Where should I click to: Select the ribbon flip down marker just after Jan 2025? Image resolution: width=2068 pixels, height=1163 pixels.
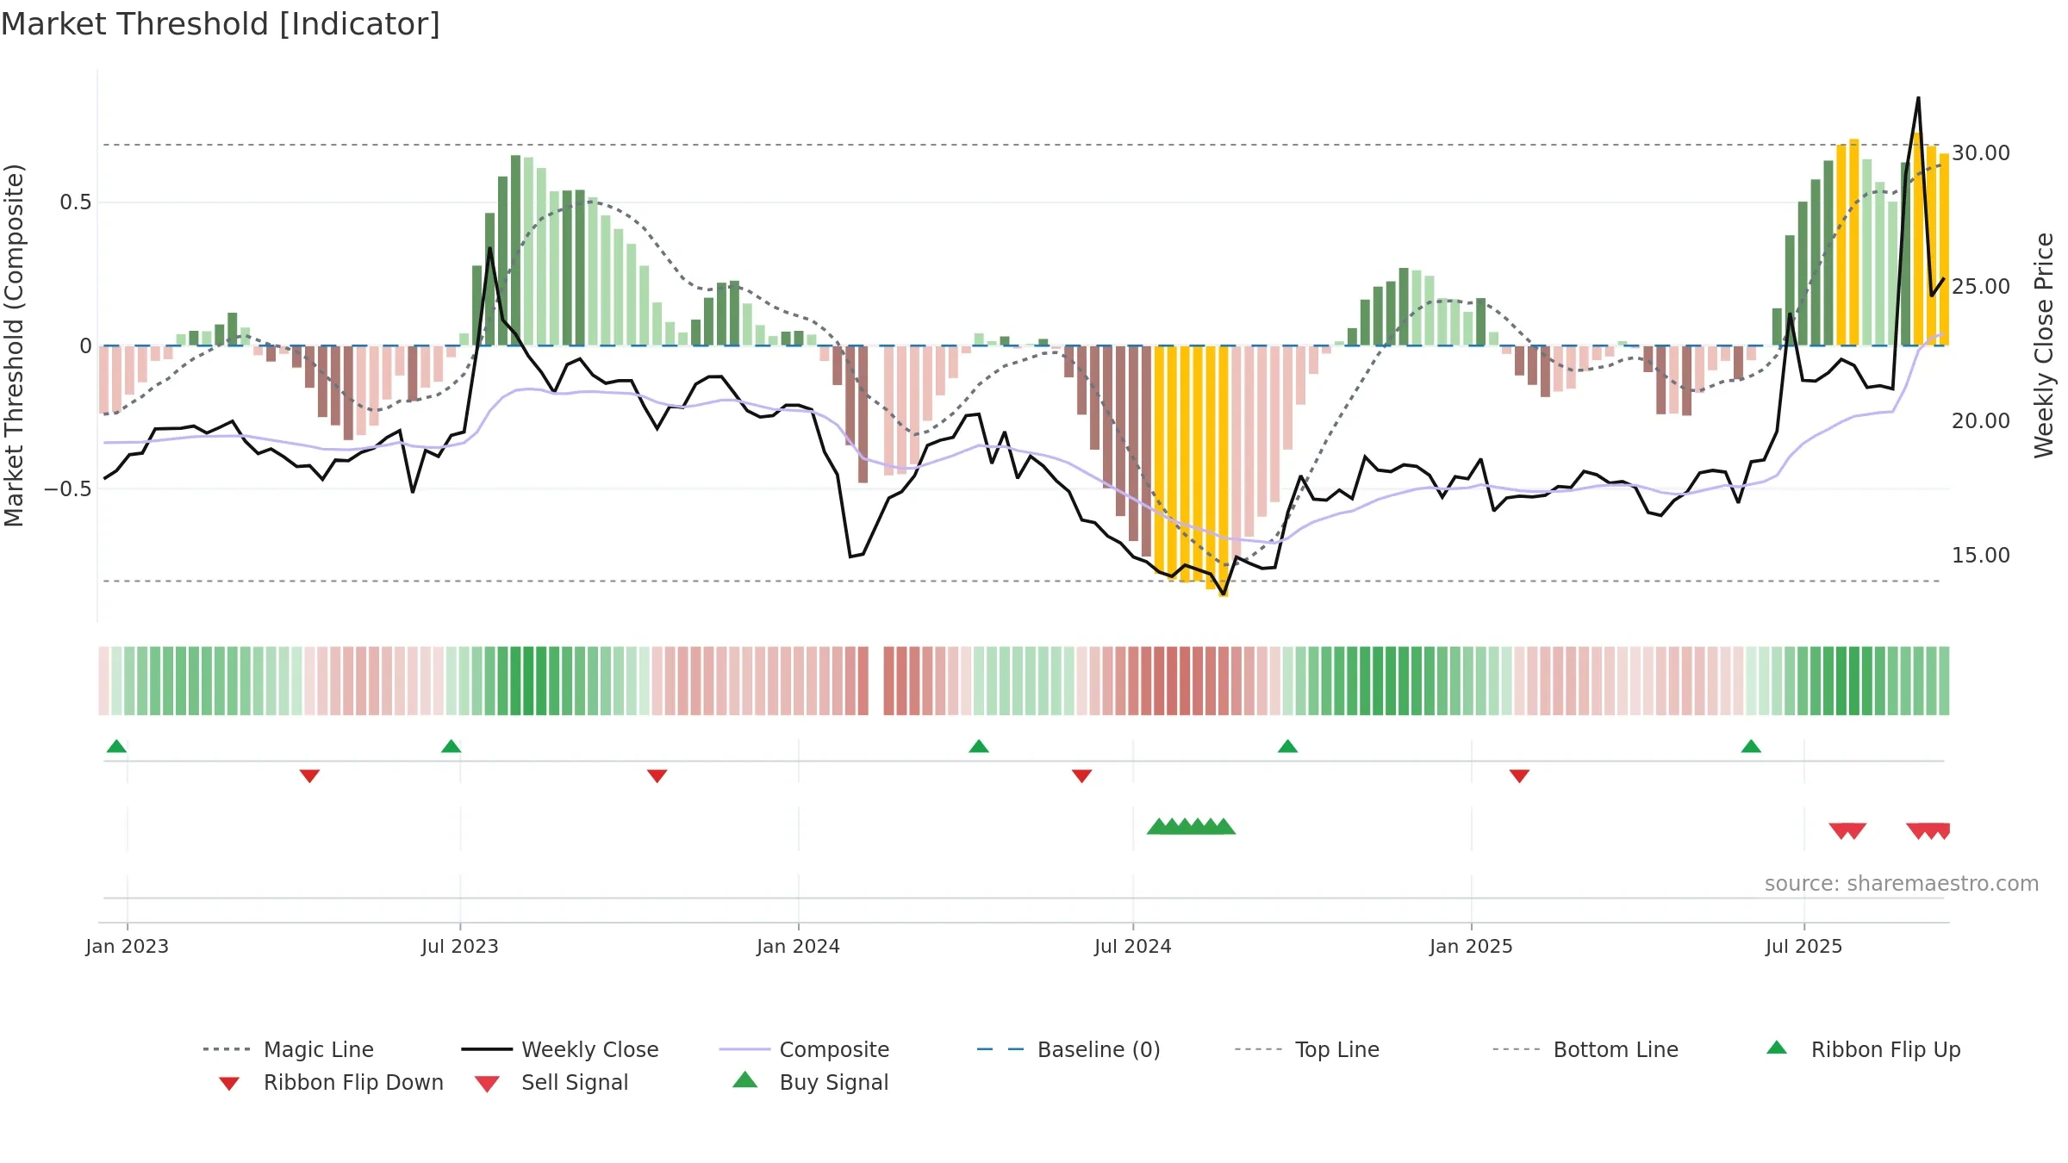[1519, 775]
